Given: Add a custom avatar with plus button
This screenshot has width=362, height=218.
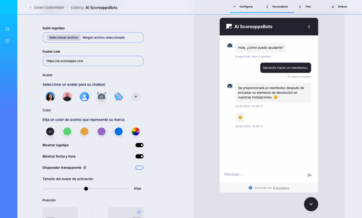Looking at the screenshot, I should click(x=136, y=96).
